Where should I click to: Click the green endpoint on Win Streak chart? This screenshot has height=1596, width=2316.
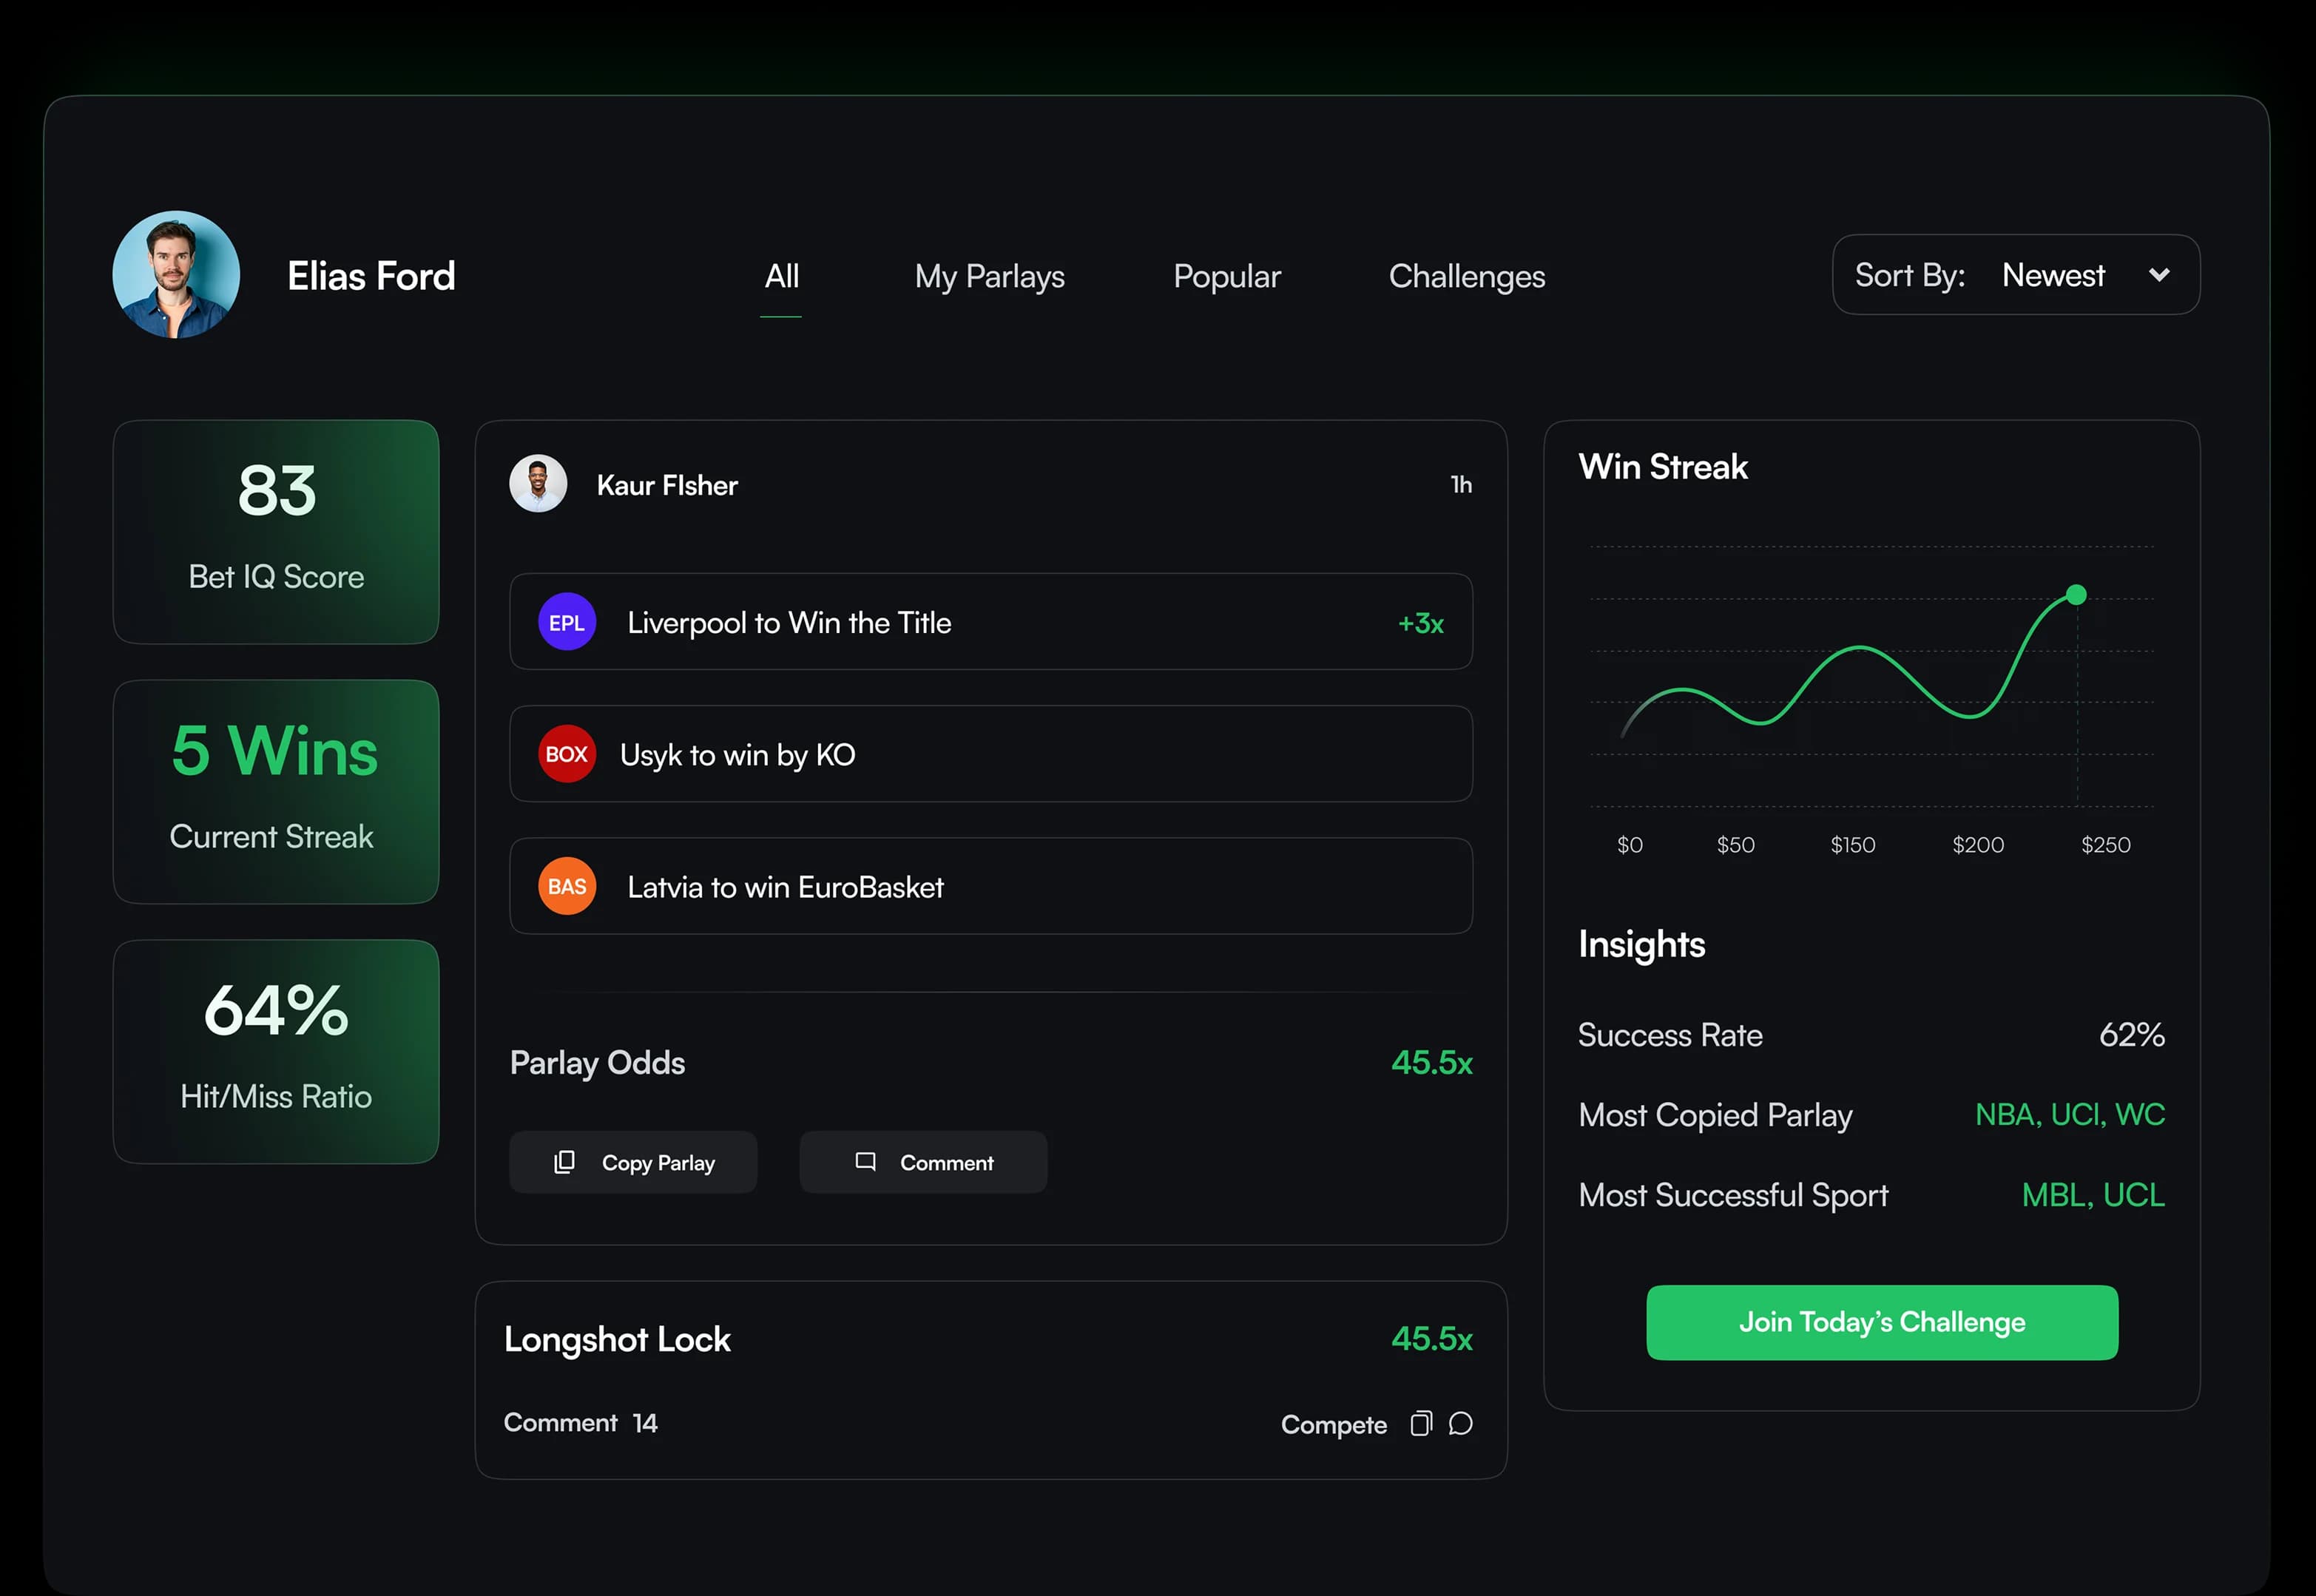point(2076,595)
